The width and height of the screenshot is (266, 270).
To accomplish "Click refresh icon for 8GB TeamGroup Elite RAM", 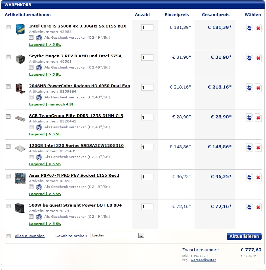I will (x=249, y=118).
